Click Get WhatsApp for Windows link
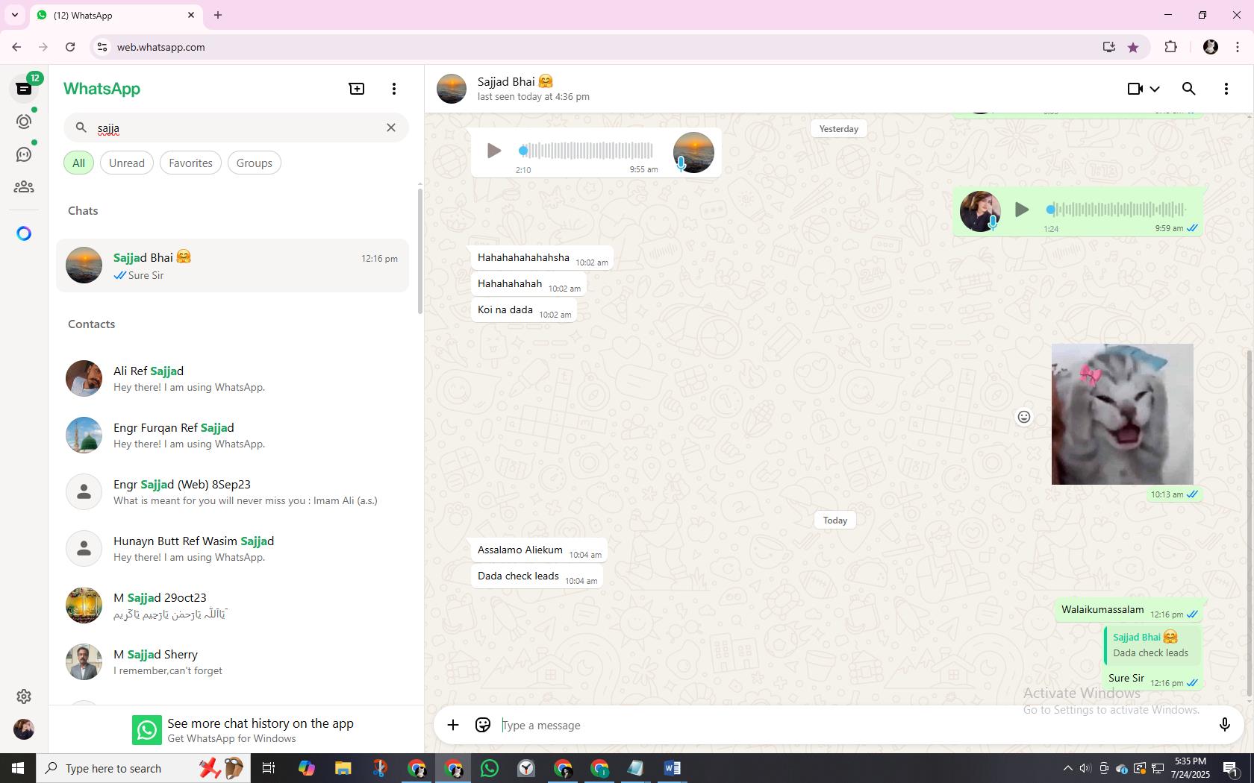The height and width of the screenshot is (783, 1254). click(x=231, y=739)
